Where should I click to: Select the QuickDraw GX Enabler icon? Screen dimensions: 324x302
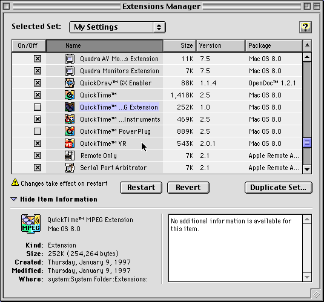(70, 83)
